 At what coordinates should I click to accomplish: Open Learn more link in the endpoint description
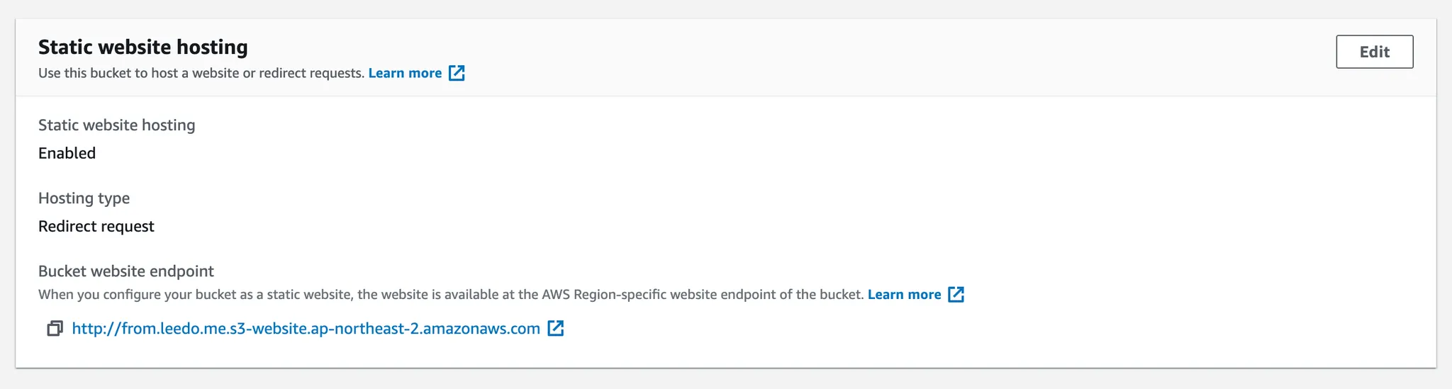click(904, 295)
